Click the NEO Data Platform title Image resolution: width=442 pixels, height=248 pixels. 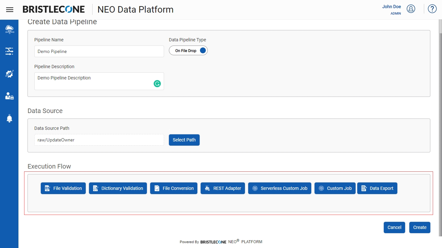(x=136, y=10)
